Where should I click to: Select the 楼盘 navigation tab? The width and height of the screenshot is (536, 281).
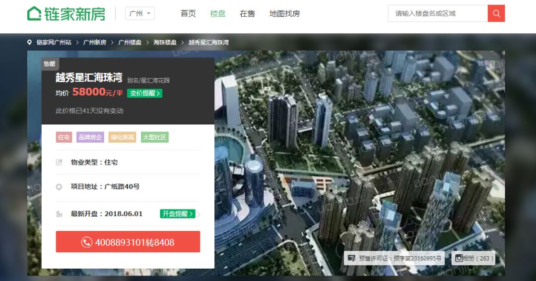click(218, 14)
